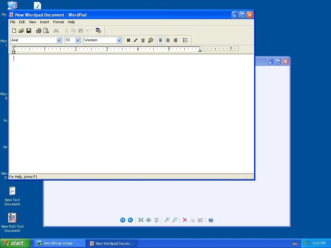Click the Copy icon in the WordPad toolbar
Image resolution: width=331 pixels, height=248 pixels.
74,31
